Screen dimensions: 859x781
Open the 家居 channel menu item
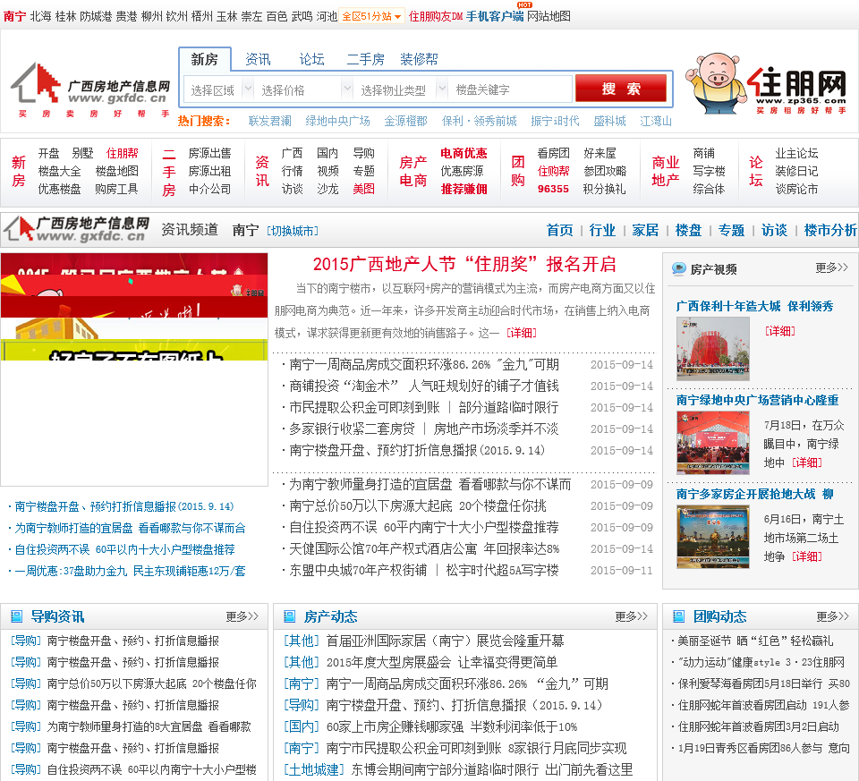coord(645,230)
